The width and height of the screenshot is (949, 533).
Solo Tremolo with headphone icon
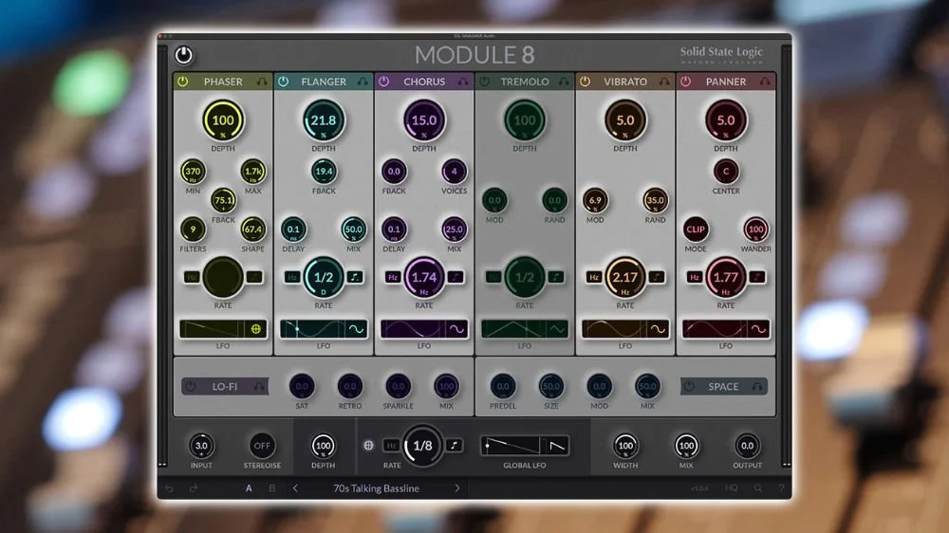tap(564, 81)
